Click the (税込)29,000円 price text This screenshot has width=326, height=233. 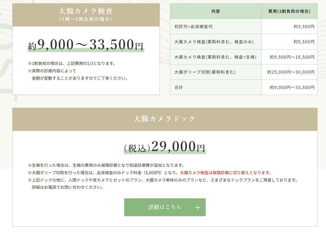click(x=165, y=147)
